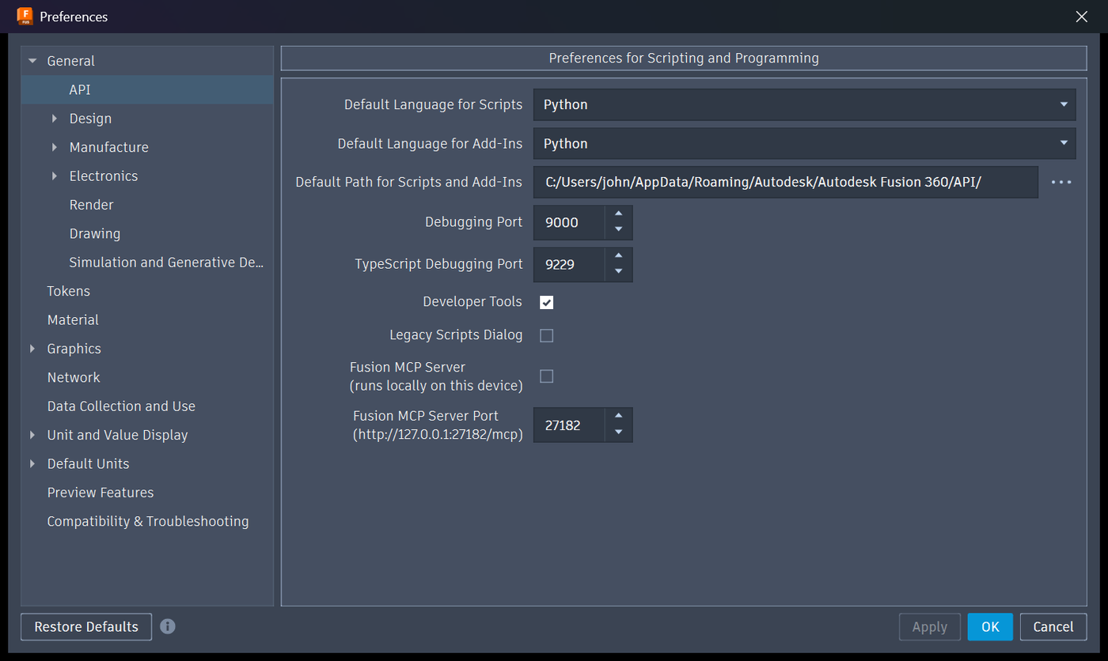The image size is (1108, 661).
Task: Decrease the Debugging Port value
Action: [619, 230]
